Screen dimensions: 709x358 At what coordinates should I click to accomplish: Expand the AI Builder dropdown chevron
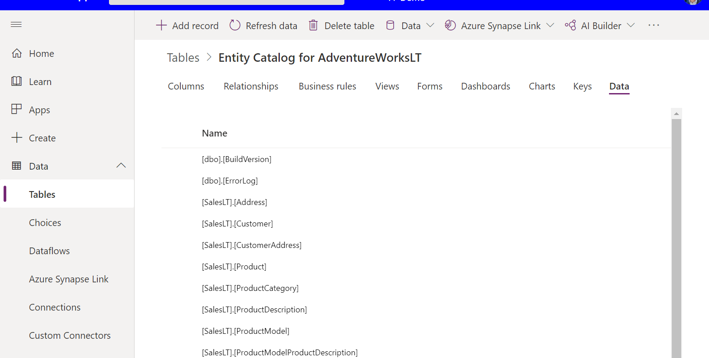631,25
